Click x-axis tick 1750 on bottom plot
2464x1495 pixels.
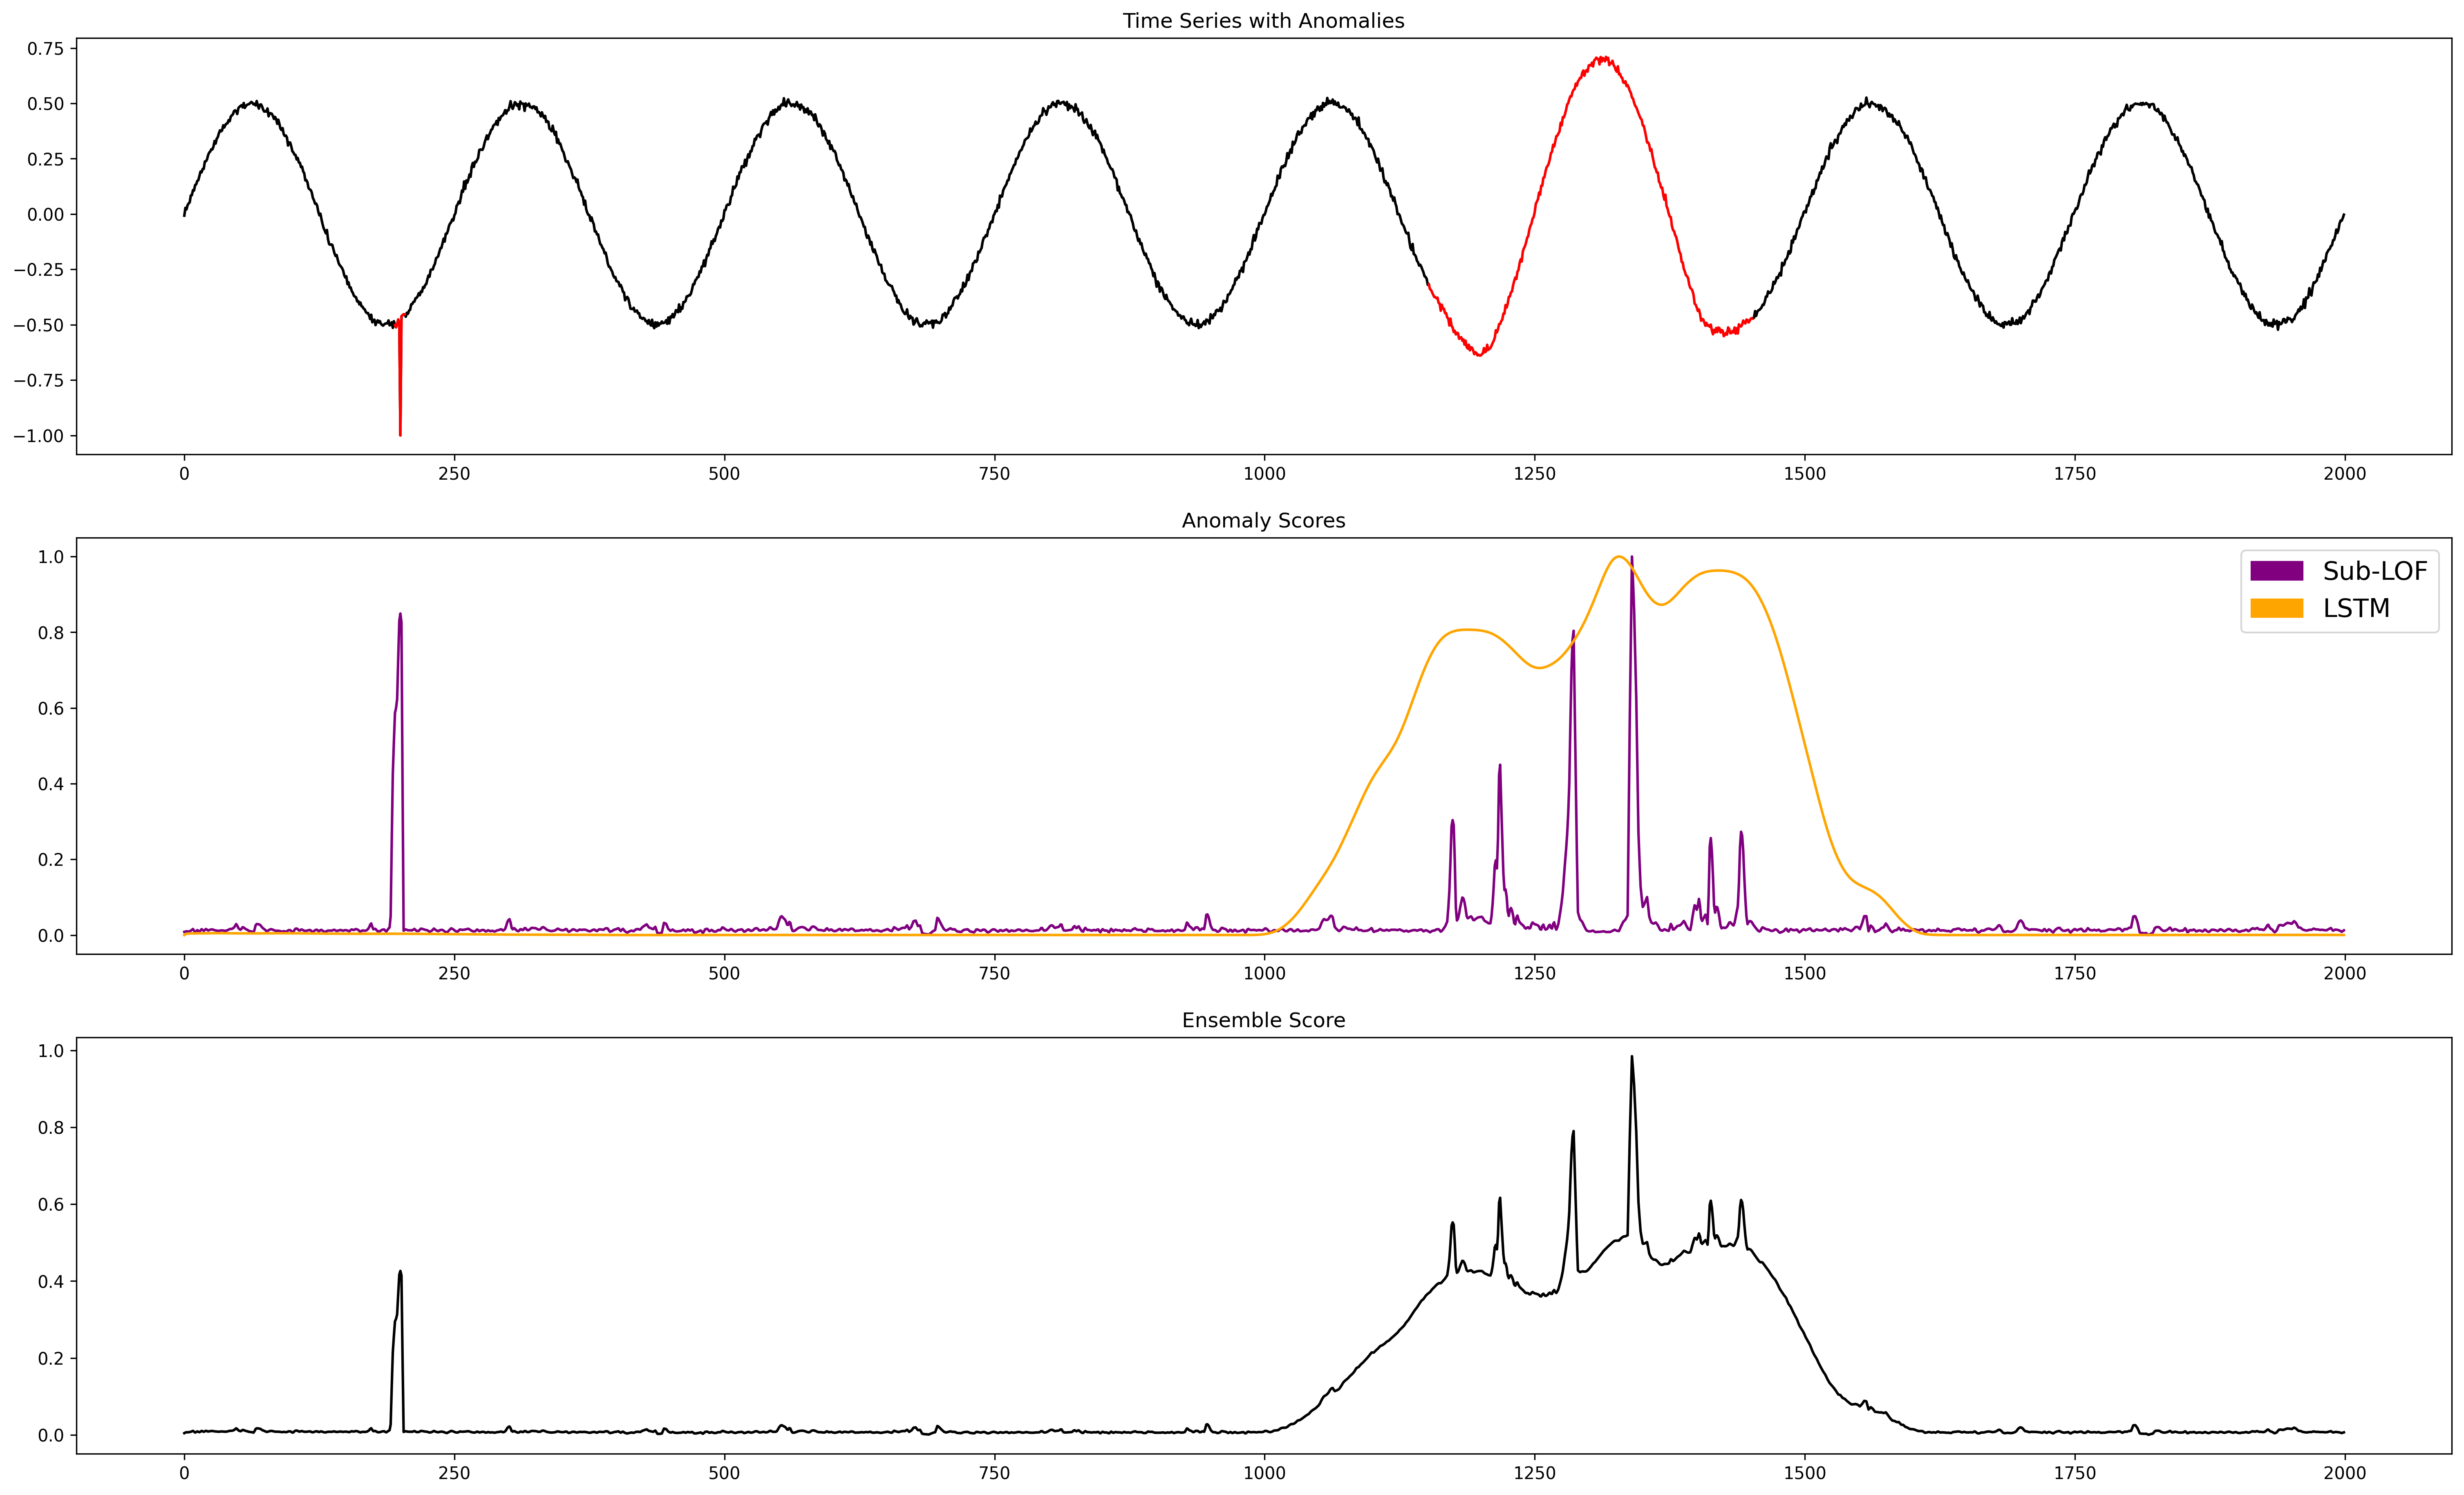coord(2074,1473)
